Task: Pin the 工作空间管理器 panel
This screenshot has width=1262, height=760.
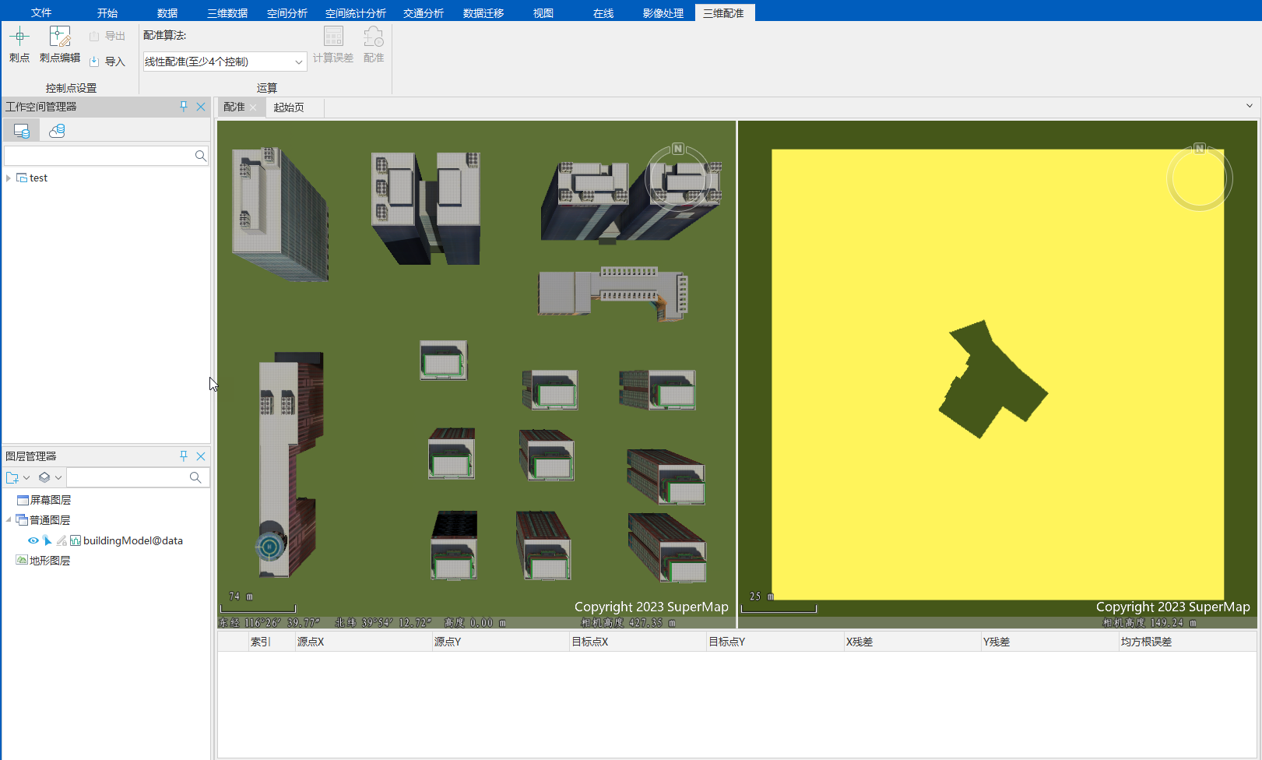Action: [184, 107]
